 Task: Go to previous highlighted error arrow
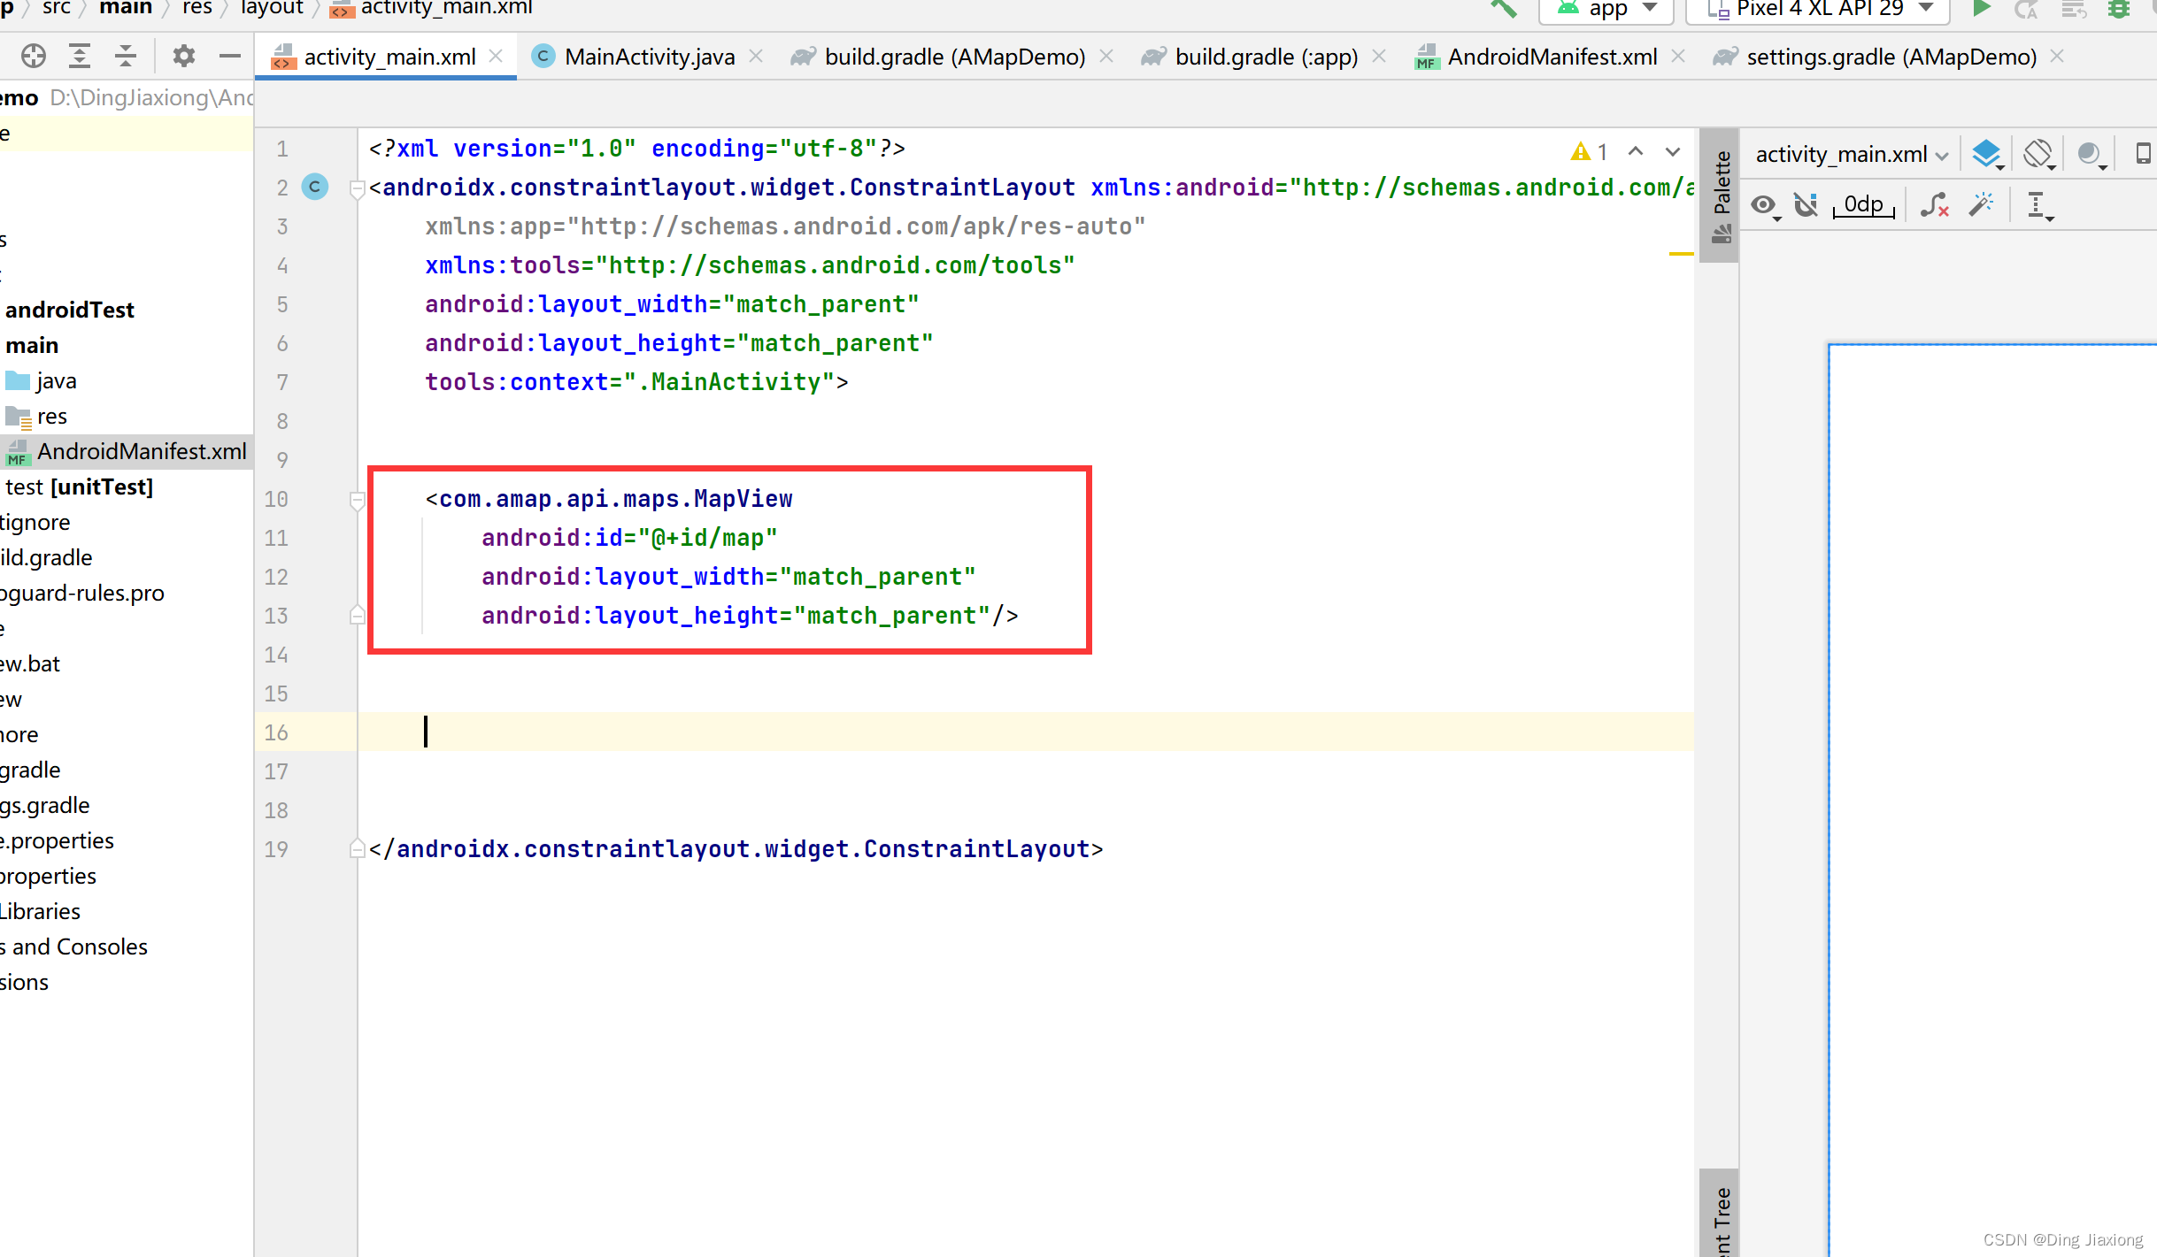1636,151
